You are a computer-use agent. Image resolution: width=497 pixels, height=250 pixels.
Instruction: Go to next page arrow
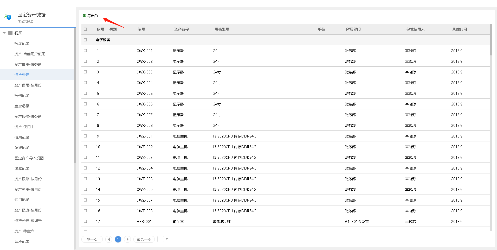coord(127,239)
